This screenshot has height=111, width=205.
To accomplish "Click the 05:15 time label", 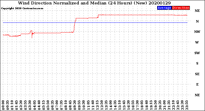I will 43,105.
